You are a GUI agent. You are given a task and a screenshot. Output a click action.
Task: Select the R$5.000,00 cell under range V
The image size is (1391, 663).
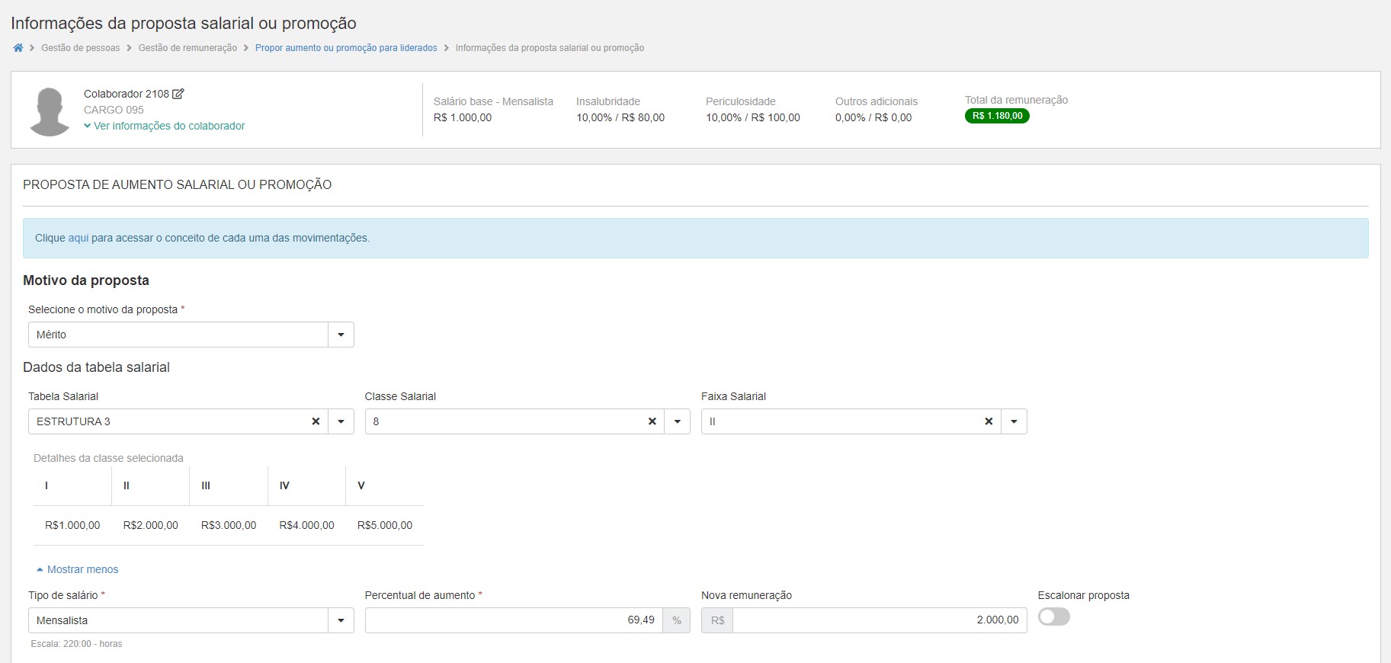tap(385, 525)
